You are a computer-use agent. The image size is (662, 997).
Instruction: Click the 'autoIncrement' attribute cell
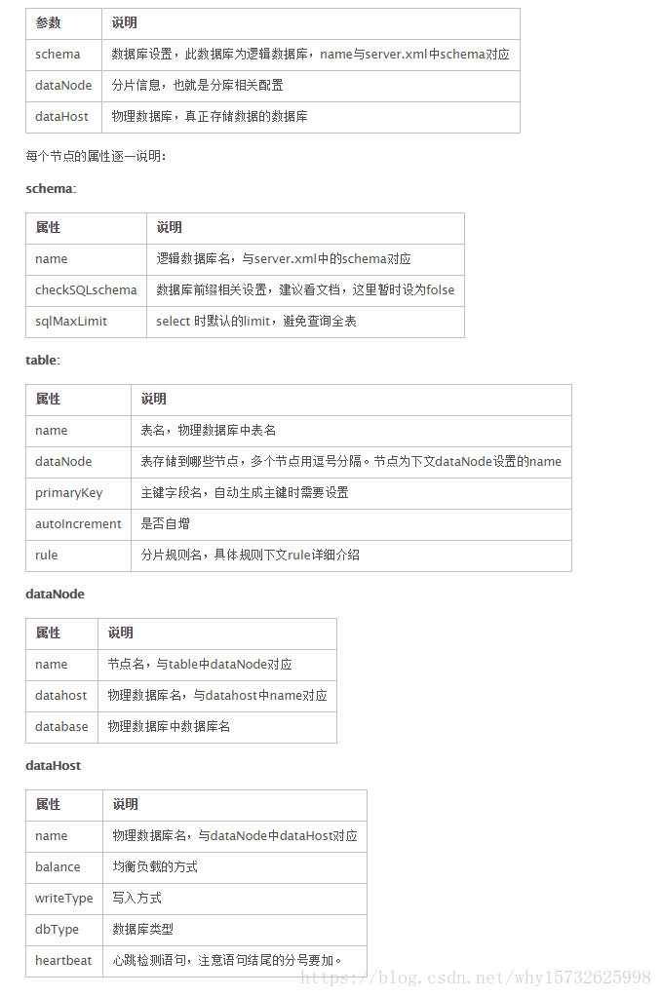pos(78,524)
